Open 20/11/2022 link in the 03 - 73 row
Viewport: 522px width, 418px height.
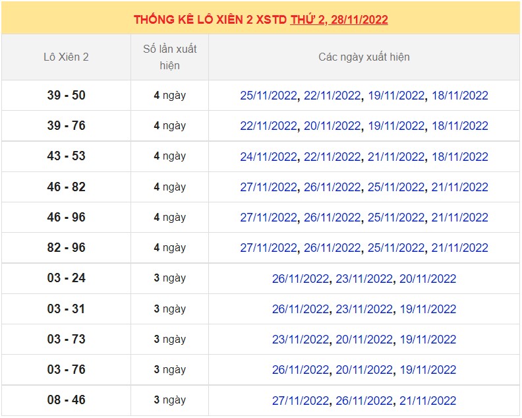click(x=364, y=340)
